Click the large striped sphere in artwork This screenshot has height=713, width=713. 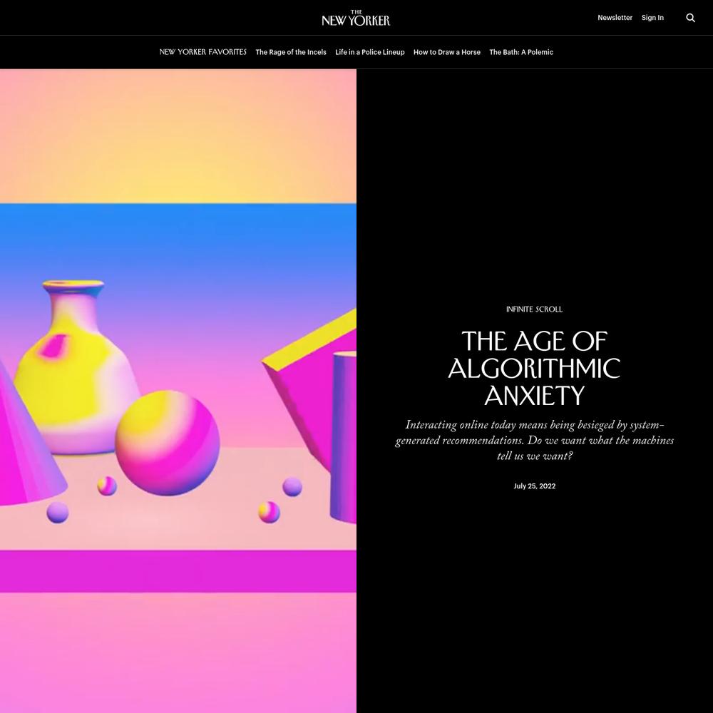(x=168, y=443)
